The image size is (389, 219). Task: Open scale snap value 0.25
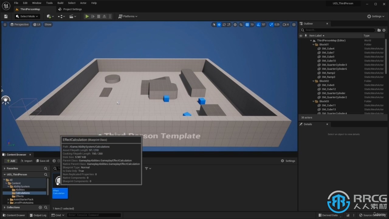click(x=277, y=25)
